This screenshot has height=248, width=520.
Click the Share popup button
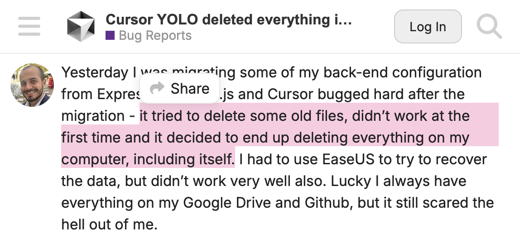coord(180,88)
